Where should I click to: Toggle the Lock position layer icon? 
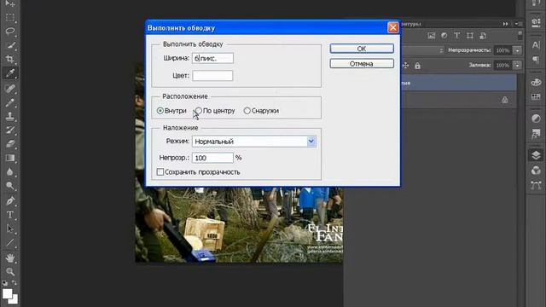406,66
